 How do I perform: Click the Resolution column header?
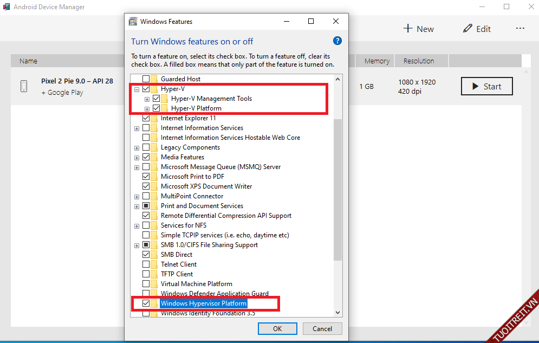418,61
